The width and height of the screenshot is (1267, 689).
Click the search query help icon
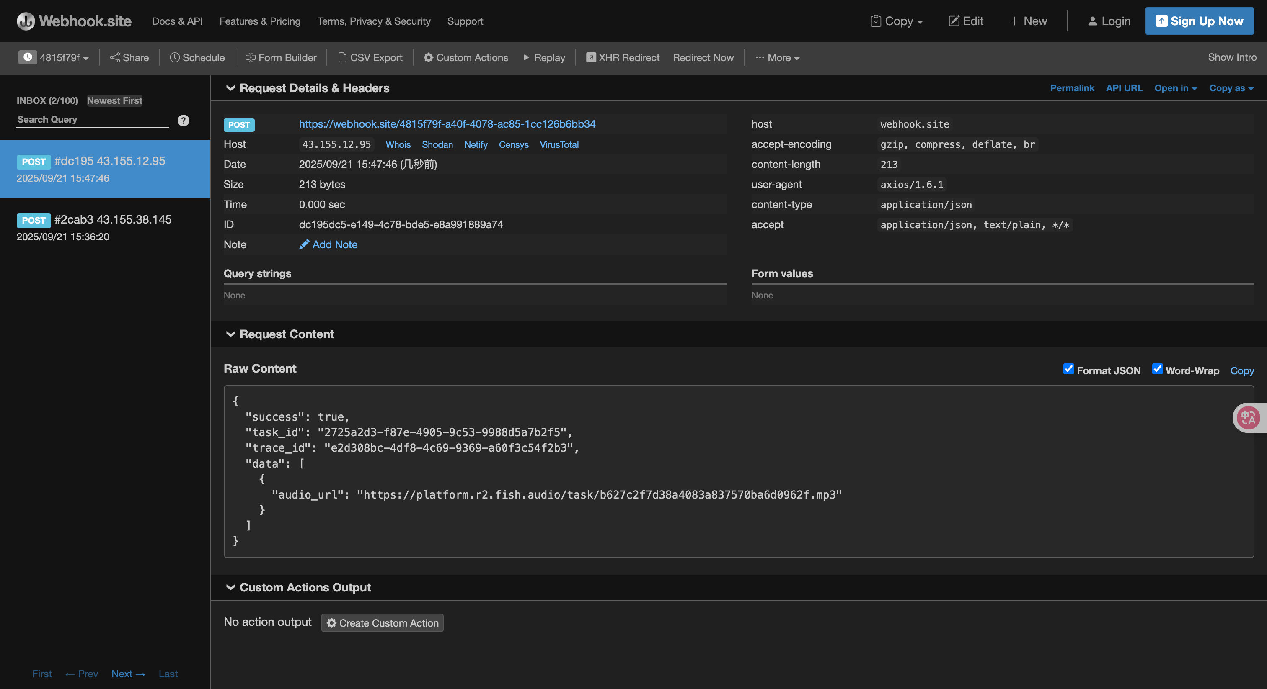point(184,121)
